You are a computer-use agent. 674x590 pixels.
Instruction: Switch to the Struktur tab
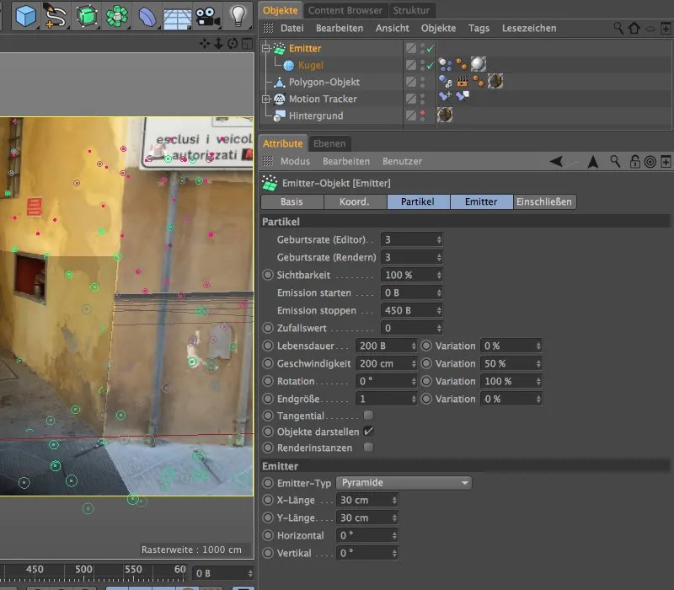pyautogui.click(x=411, y=10)
